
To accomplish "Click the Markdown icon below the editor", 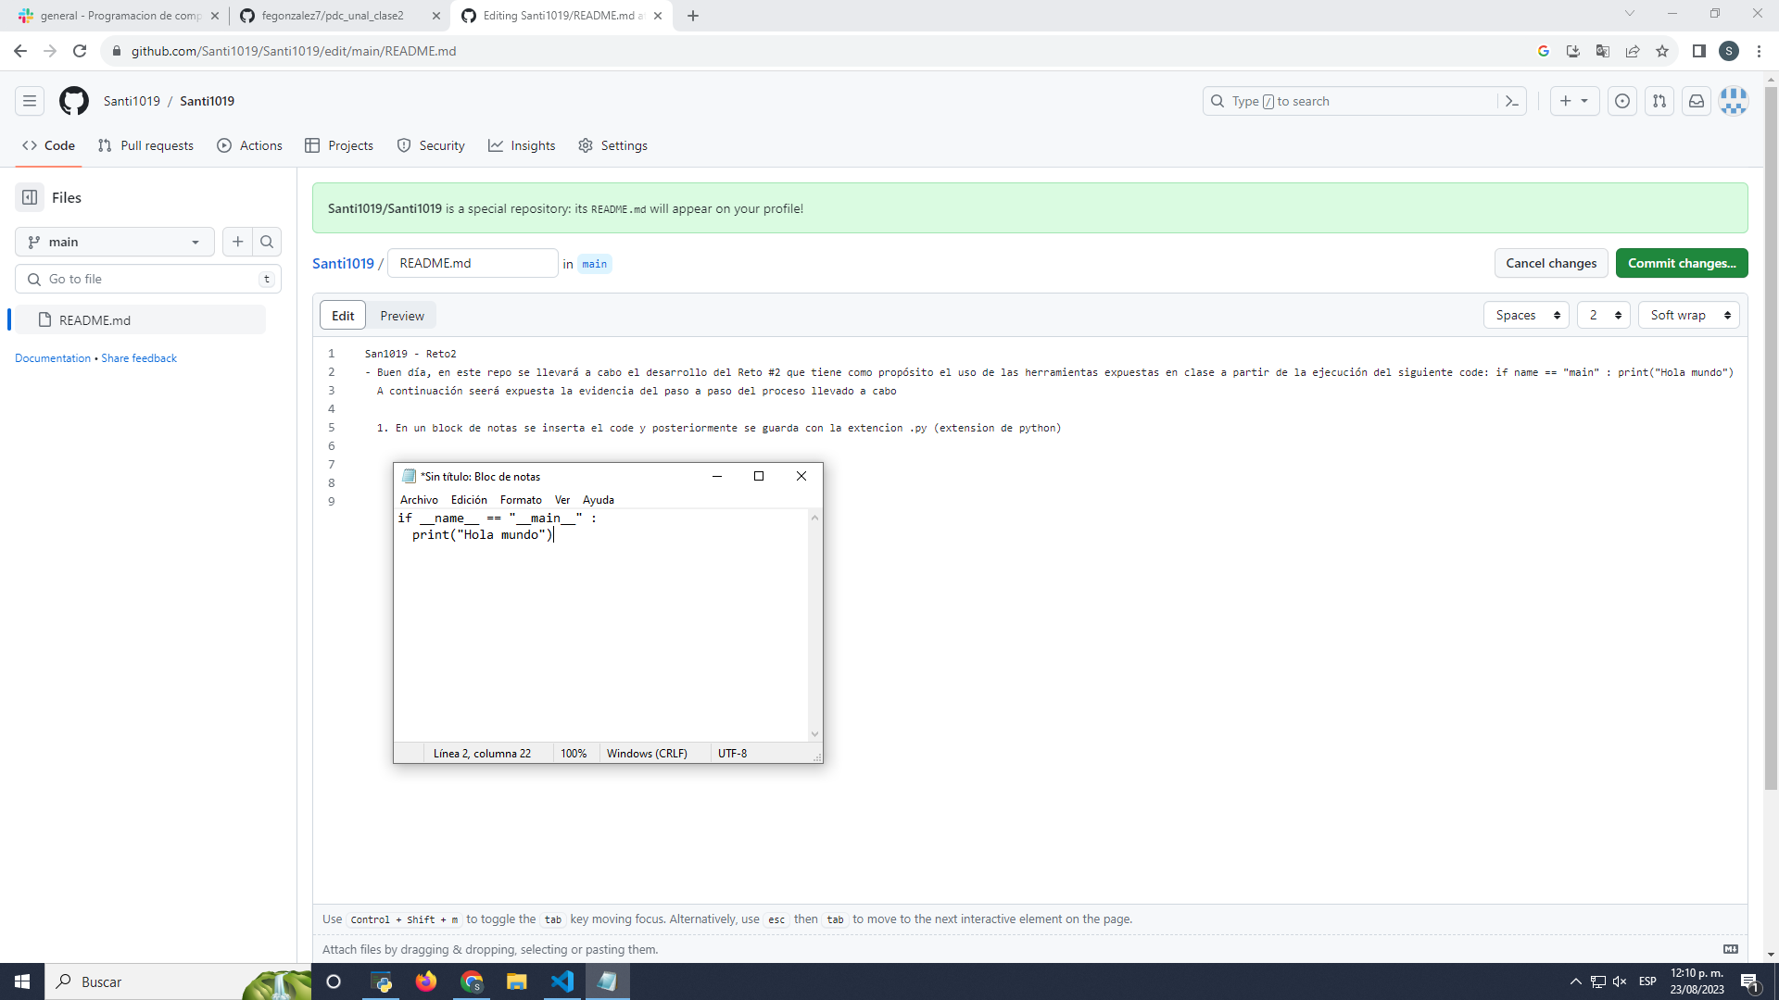I will pyautogui.click(x=1730, y=949).
